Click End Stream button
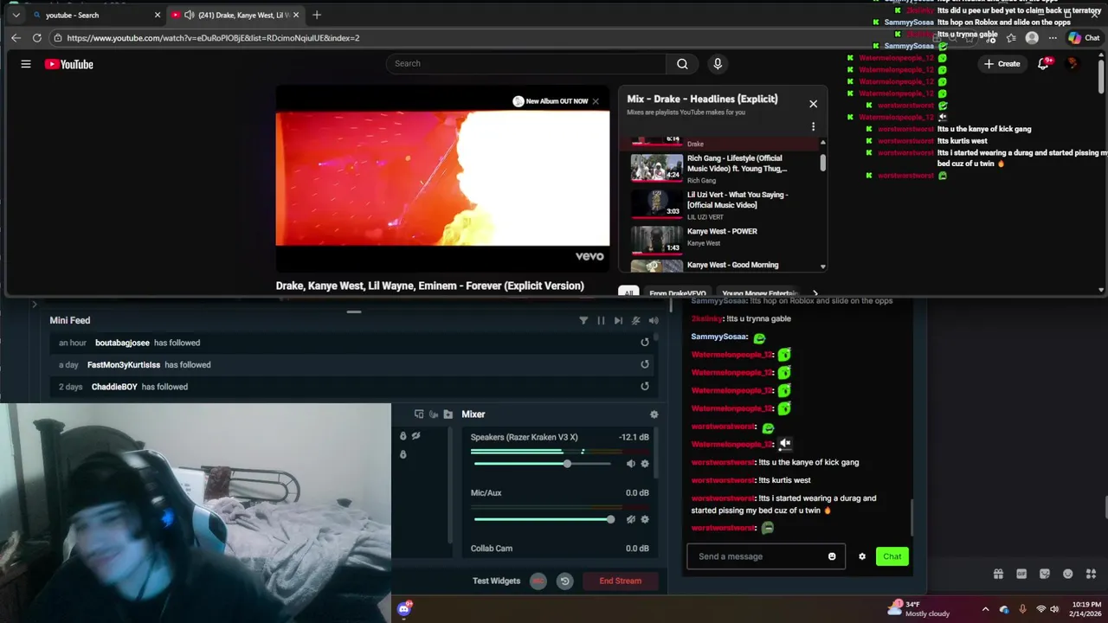The height and width of the screenshot is (623, 1108). coord(621,581)
